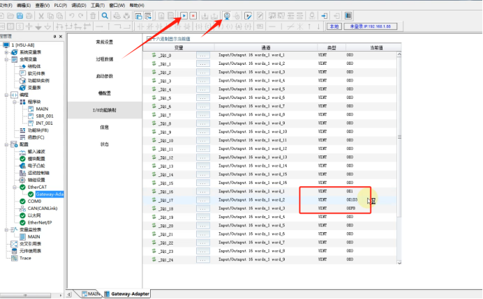483x299 pixels.
Task: Open the 帮助(H) menu
Action: click(137, 6)
